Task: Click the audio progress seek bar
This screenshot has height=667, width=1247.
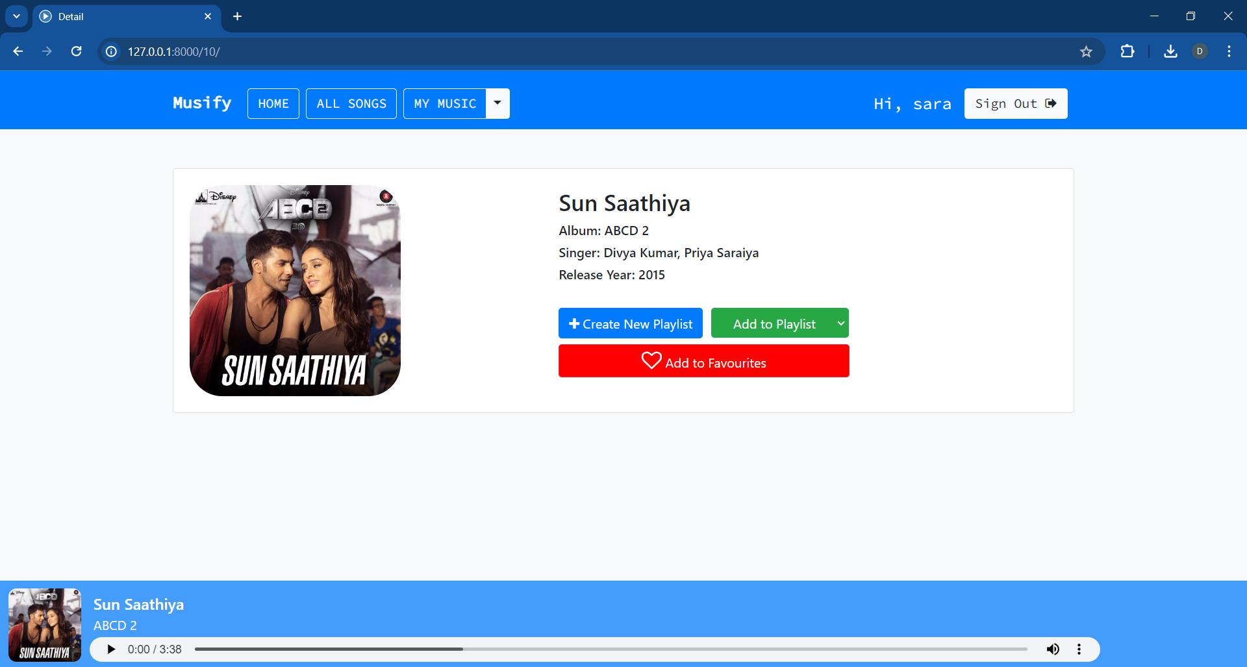Action: coord(611,649)
